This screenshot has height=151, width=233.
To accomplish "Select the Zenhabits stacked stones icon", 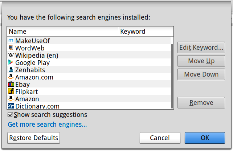I will coord(11,70).
